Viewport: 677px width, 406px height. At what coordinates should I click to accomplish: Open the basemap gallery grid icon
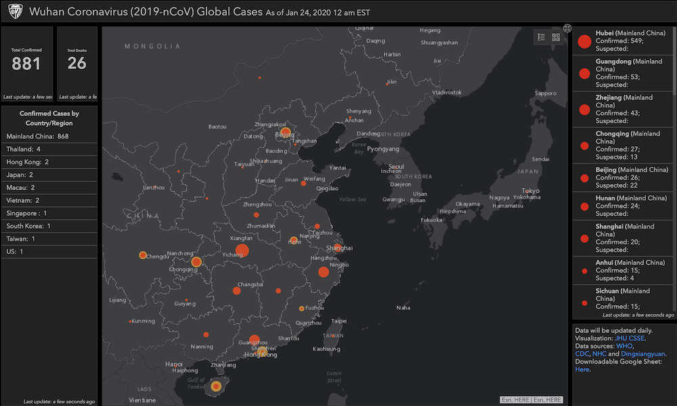(556, 37)
